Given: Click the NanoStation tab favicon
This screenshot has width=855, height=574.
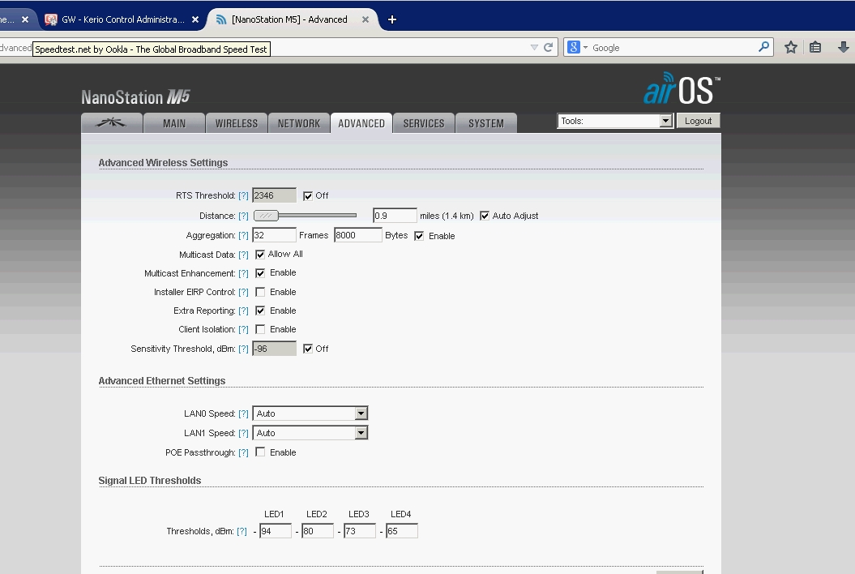Looking at the screenshot, I should coord(220,19).
